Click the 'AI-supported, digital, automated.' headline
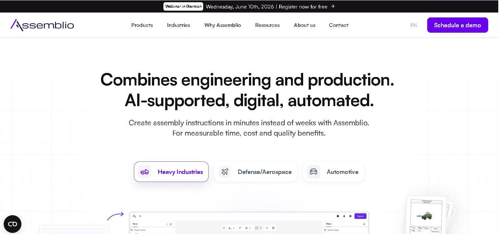This screenshot has width=499, height=234. [x=249, y=100]
